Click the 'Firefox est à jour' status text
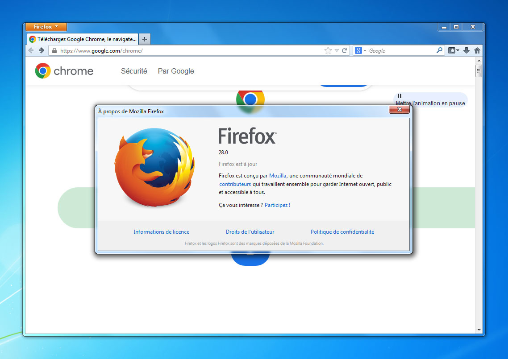This screenshot has height=359, width=508. point(238,164)
